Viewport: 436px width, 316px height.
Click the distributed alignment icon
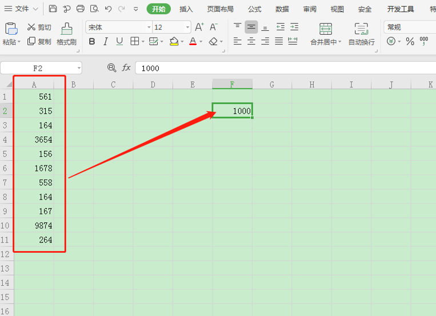(293, 42)
